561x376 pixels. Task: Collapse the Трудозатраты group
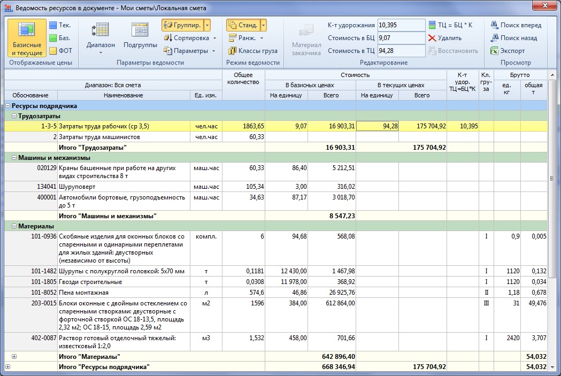click(x=14, y=116)
